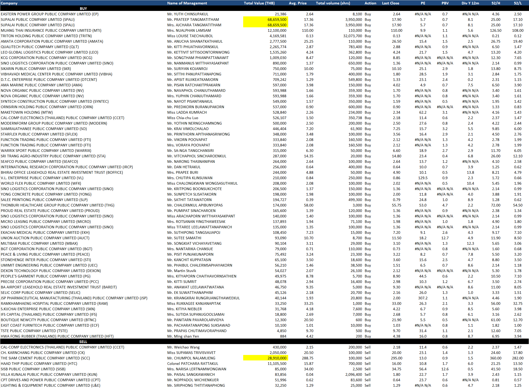Click Mr. CHUMPOL NALAMLIENG name cell
Screen dimensions: 529x388
click(192, 358)
